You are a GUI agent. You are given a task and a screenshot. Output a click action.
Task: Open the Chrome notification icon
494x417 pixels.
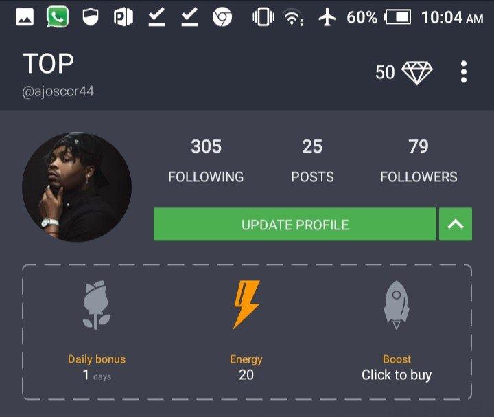[x=222, y=17]
